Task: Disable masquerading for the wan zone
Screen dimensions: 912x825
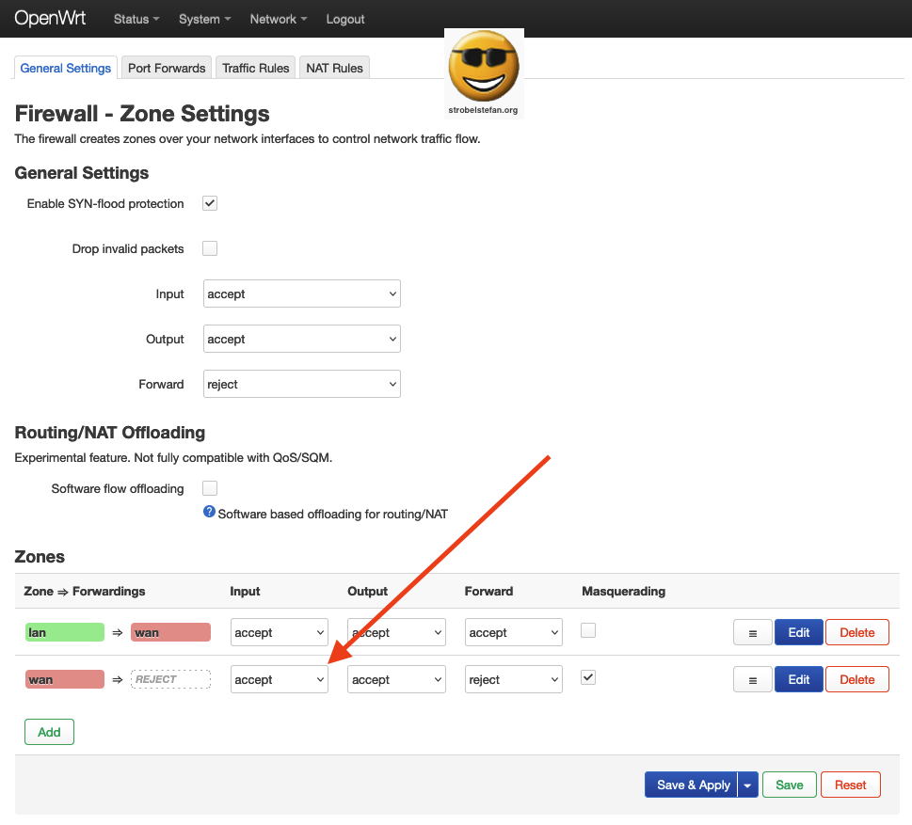Action: [588, 677]
